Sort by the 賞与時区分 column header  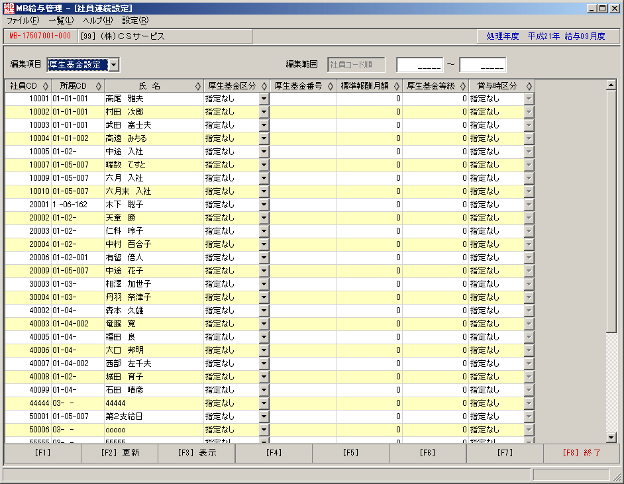click(x=501, y=86)
